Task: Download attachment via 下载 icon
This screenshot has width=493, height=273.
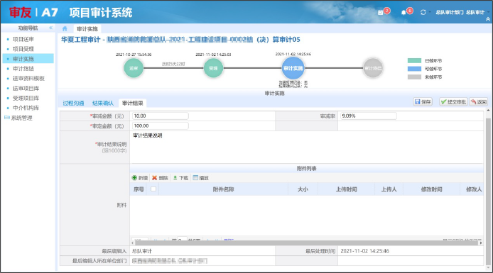Action: (x=180, y=178)
